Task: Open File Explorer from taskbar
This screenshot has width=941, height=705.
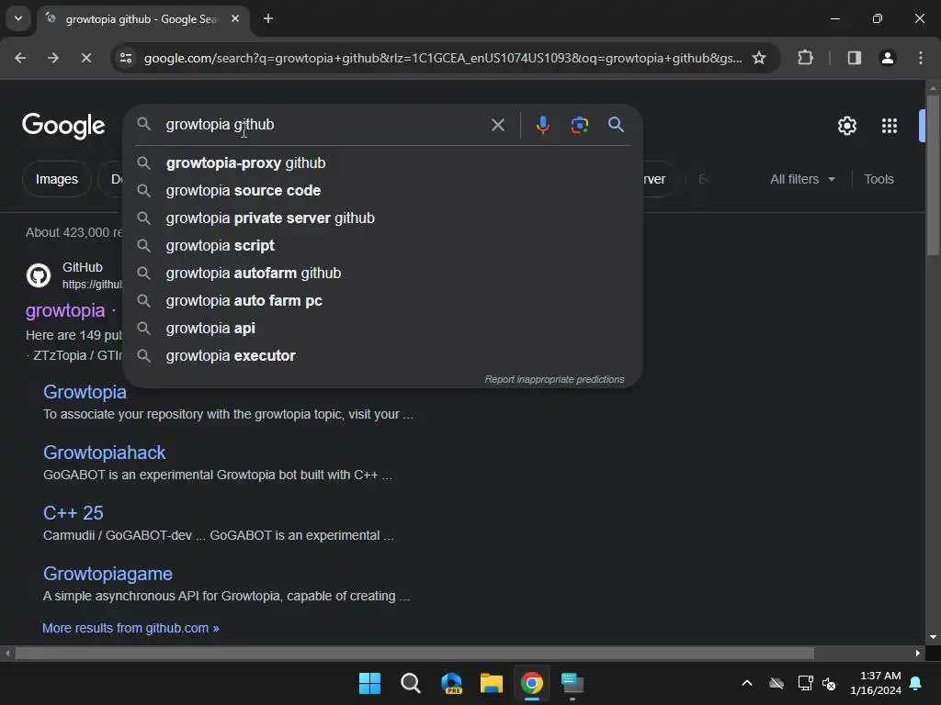Action: (492, 683)
